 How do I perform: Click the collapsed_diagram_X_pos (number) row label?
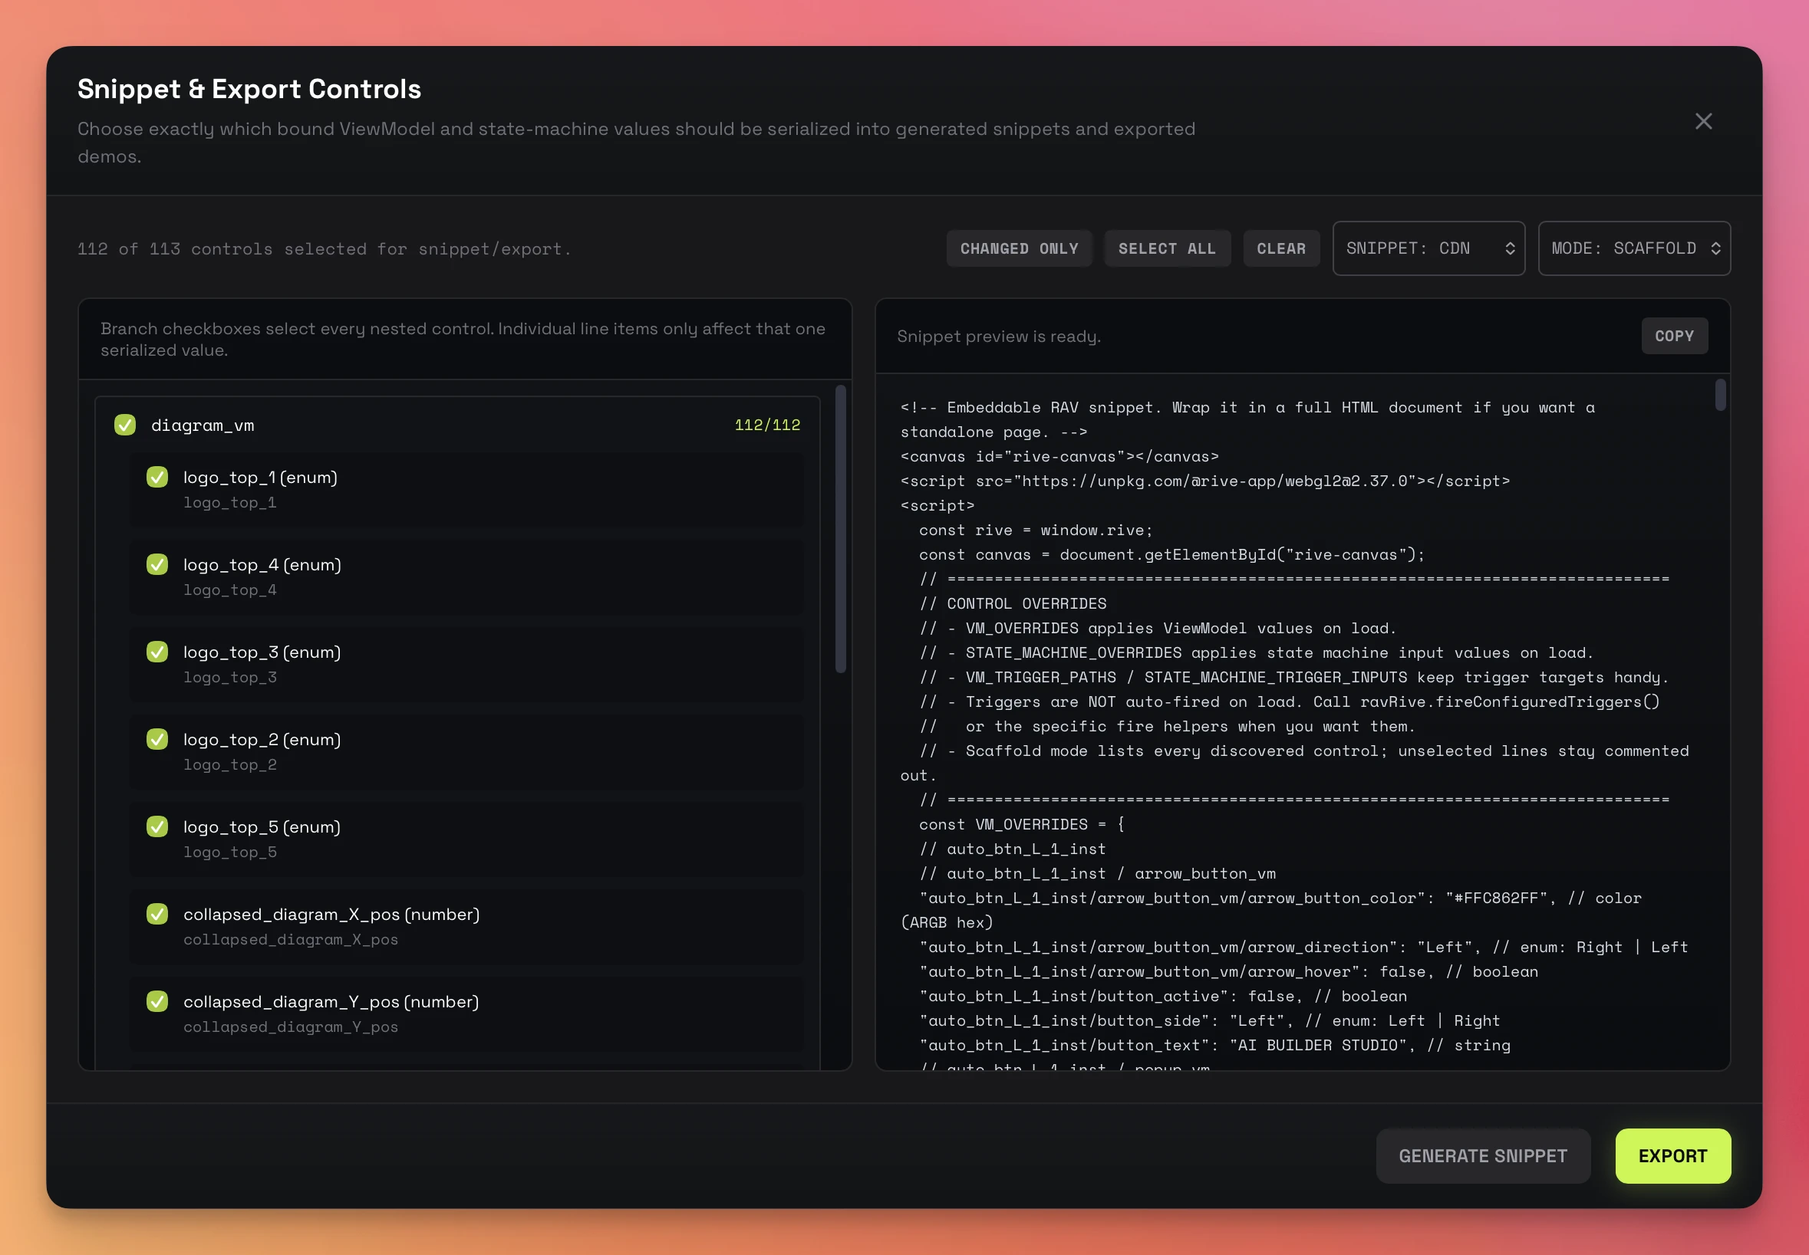pos(331,914)
